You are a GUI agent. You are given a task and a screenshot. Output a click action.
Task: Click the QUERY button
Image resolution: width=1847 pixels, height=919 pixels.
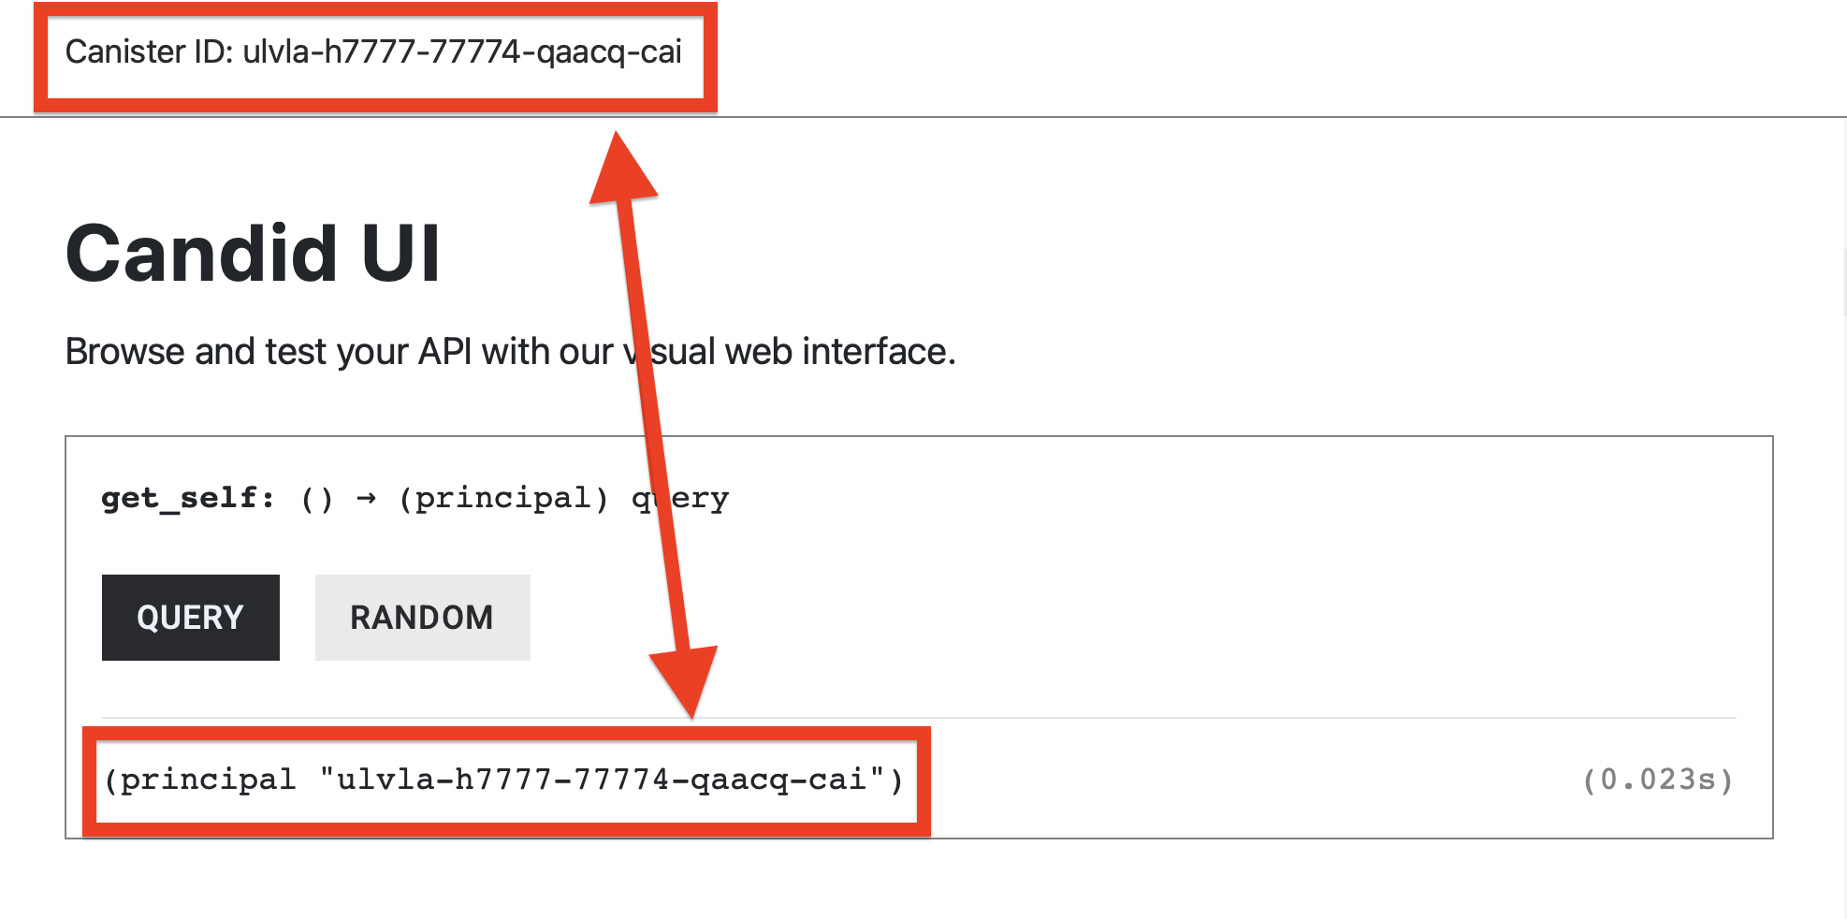point(189,617)
